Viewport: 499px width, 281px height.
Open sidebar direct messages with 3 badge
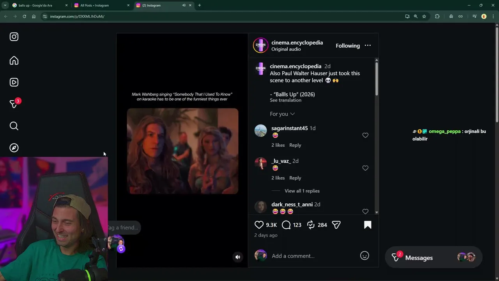14,104
